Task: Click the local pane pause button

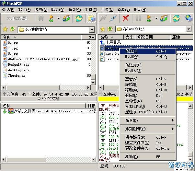Action: 41,18
